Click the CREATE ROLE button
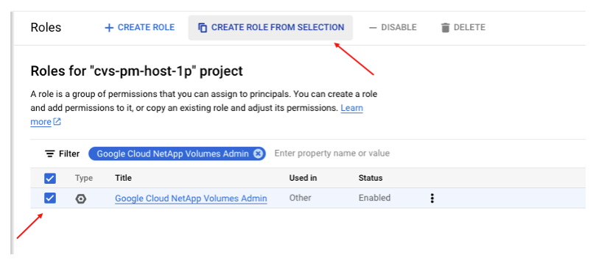This screenshot has width=607, height=269. click(140, 27)
